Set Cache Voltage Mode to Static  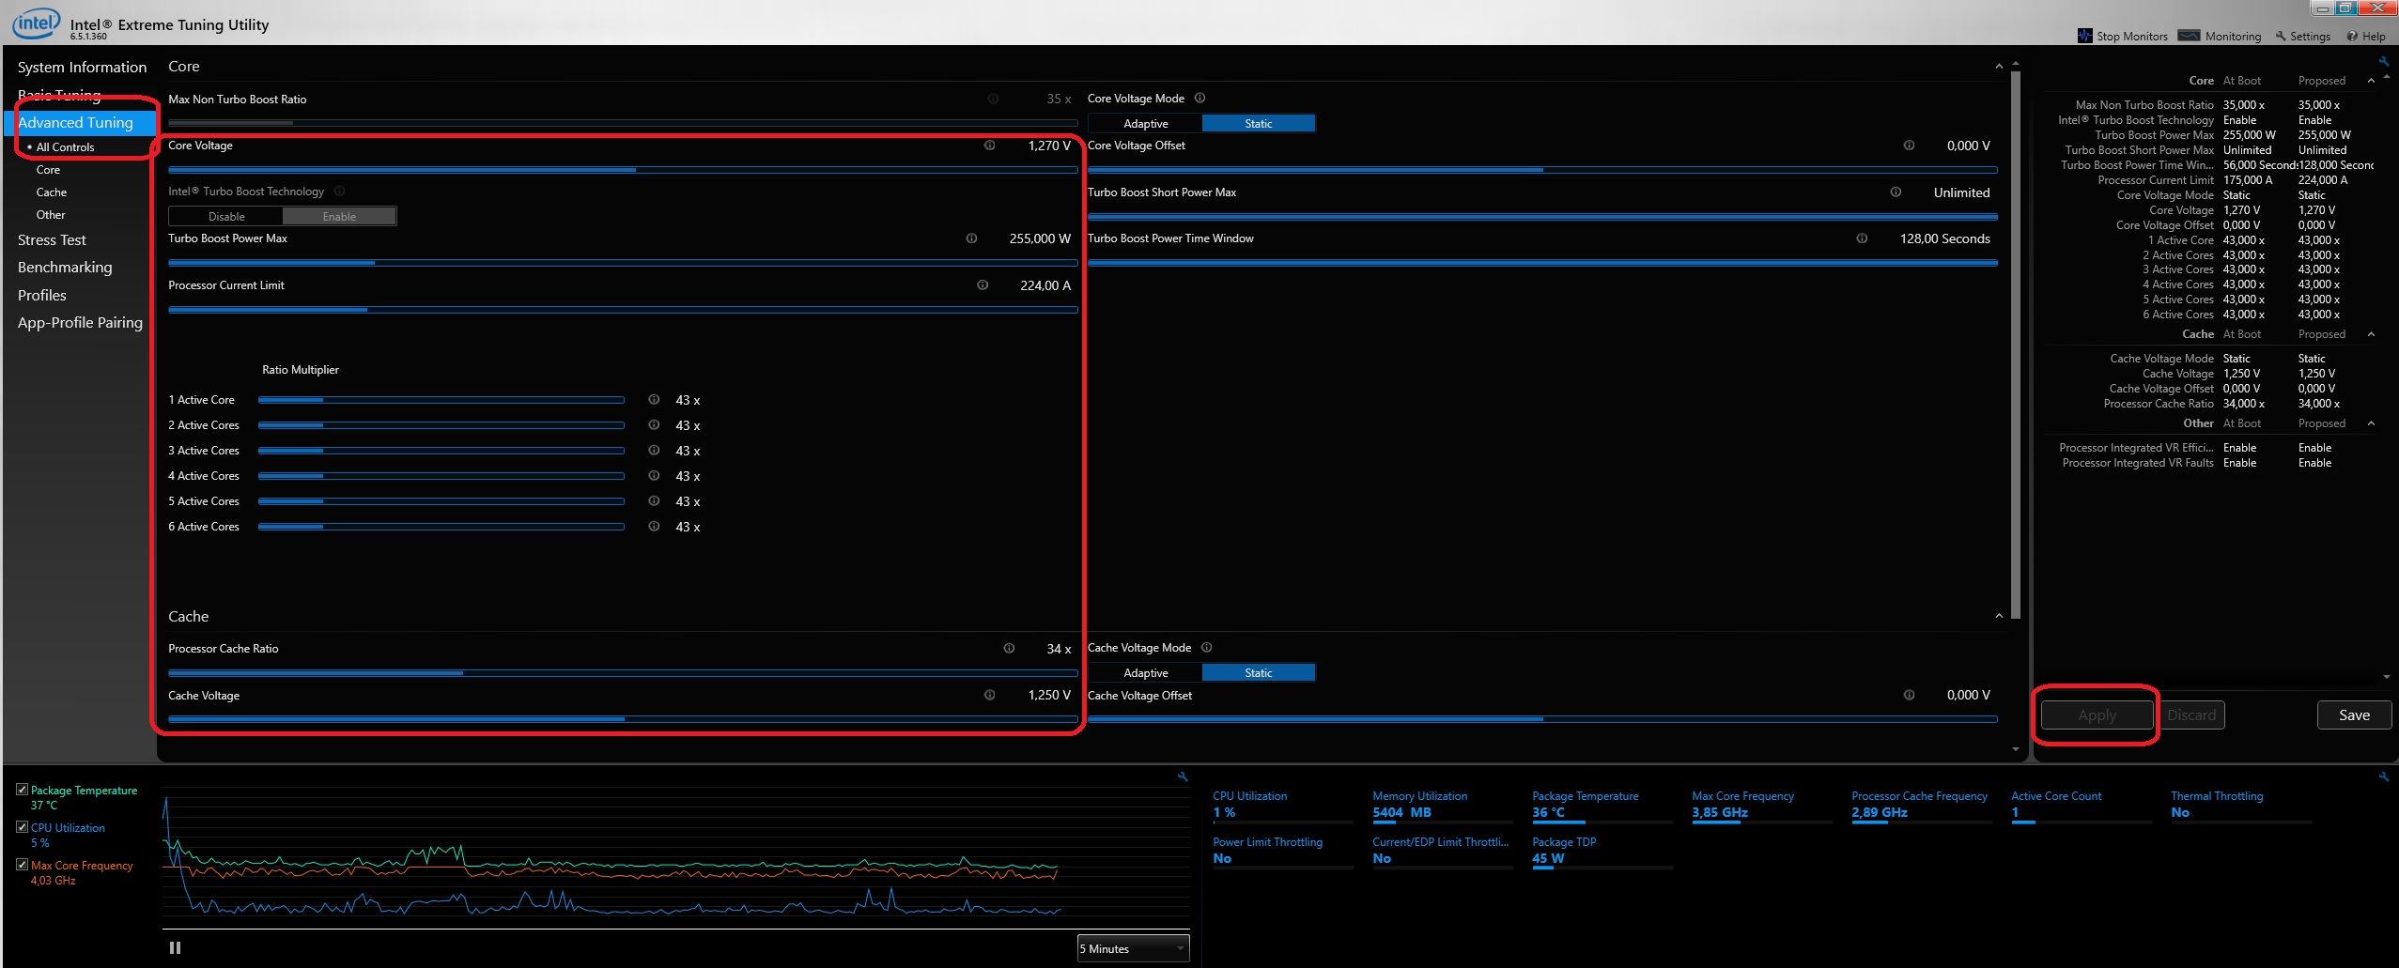pyautogui.click(x=1259, y=673)
